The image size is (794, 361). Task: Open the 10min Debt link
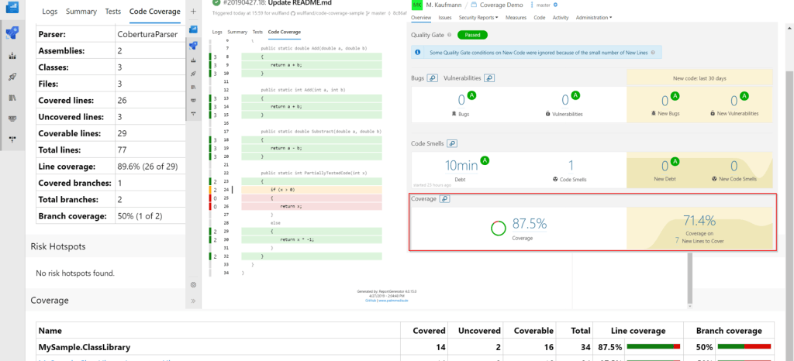(x=461, y=166)
